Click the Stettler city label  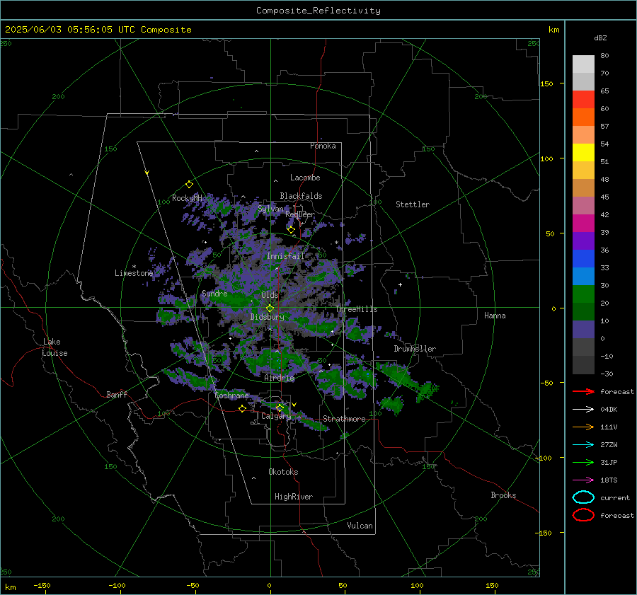(x=413, y=204)
